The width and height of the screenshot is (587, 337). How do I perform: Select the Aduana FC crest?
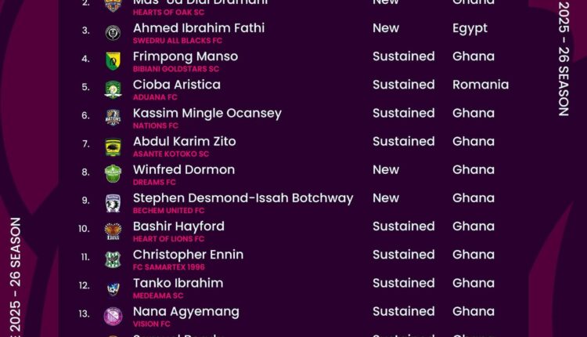113,89
